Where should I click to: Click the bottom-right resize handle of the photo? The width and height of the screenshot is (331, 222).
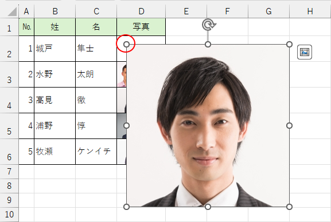click(290, 207)
